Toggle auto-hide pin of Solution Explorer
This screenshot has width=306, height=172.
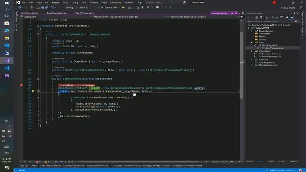point(295,13)
